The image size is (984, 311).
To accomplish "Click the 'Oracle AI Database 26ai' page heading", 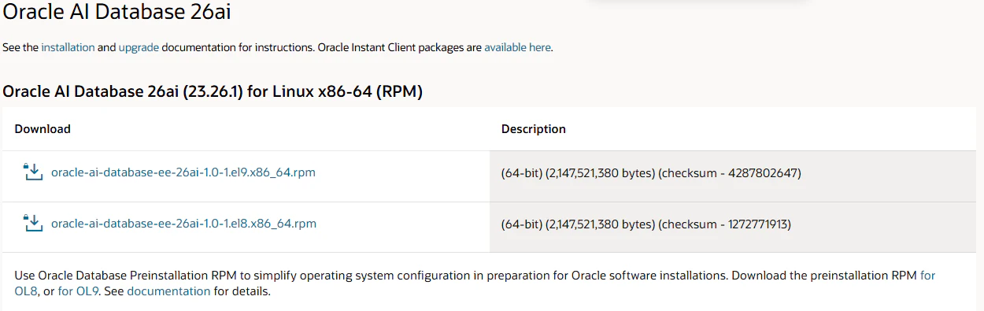I will tap(117, 13).
